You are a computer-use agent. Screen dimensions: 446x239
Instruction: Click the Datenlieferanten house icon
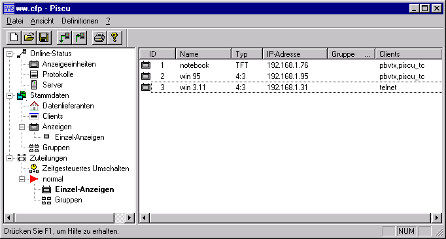tap(34, 106)
